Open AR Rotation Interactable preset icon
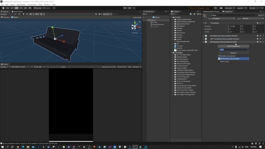 (x=260, y=42)
